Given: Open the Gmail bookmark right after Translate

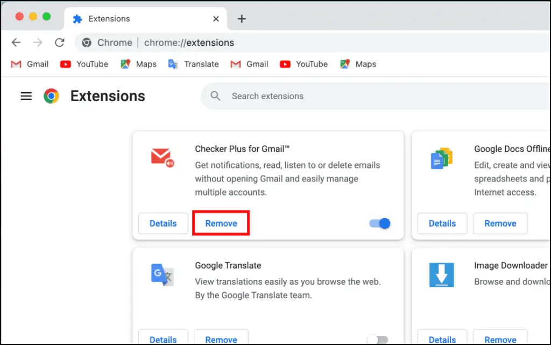Looking at the screenshot, I should (250, 64).
